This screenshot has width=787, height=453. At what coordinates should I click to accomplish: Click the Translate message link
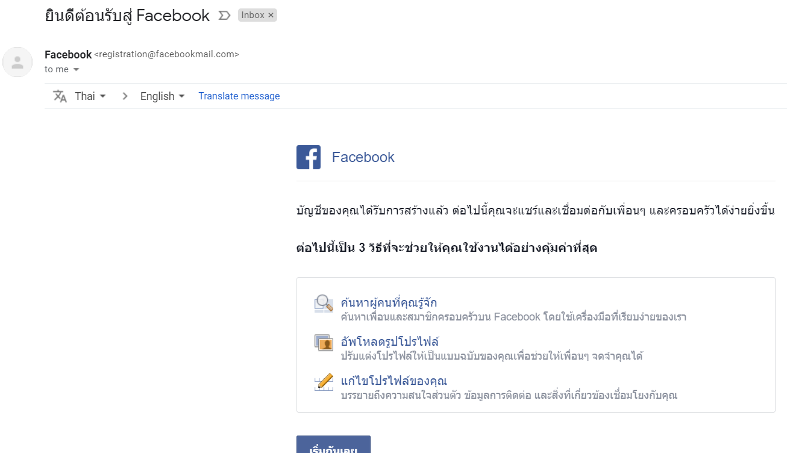tap(239, 96)
